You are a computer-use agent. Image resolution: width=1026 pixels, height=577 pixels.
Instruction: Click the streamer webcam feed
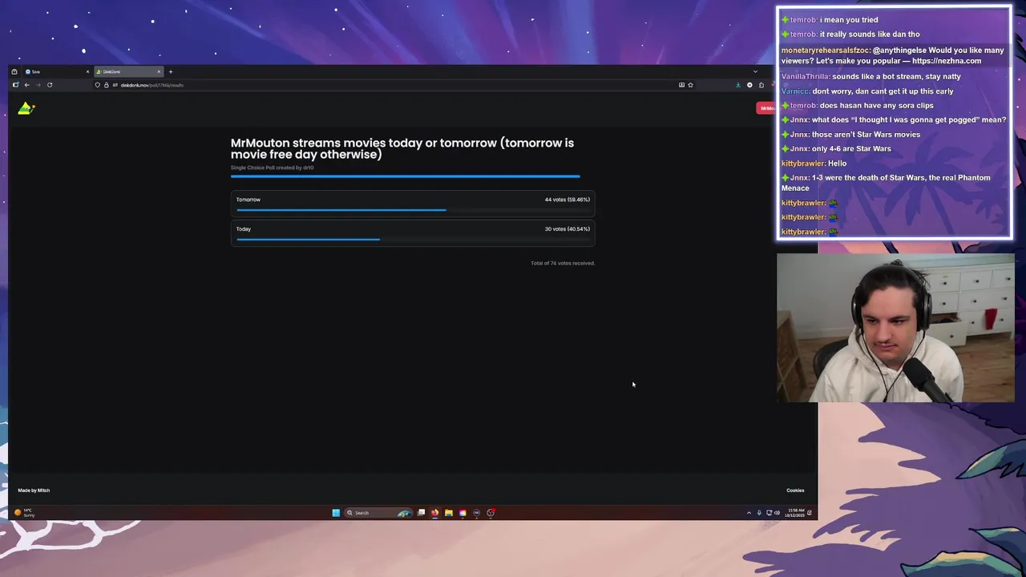point(895,329)
